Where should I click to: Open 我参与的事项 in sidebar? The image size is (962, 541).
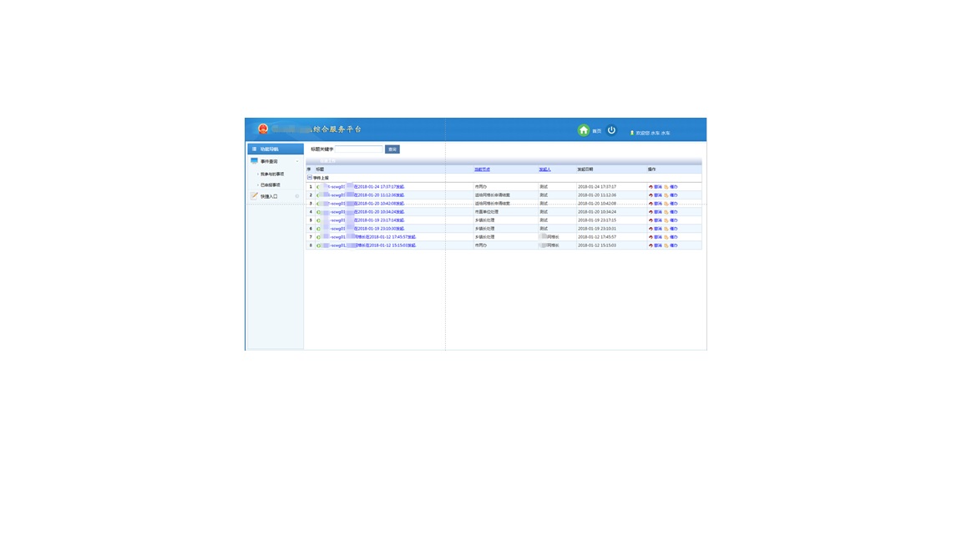[271, 174]
